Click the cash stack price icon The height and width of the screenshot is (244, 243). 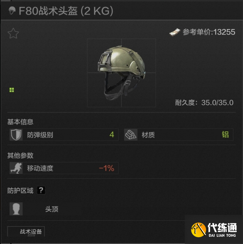tap(175, 32)
